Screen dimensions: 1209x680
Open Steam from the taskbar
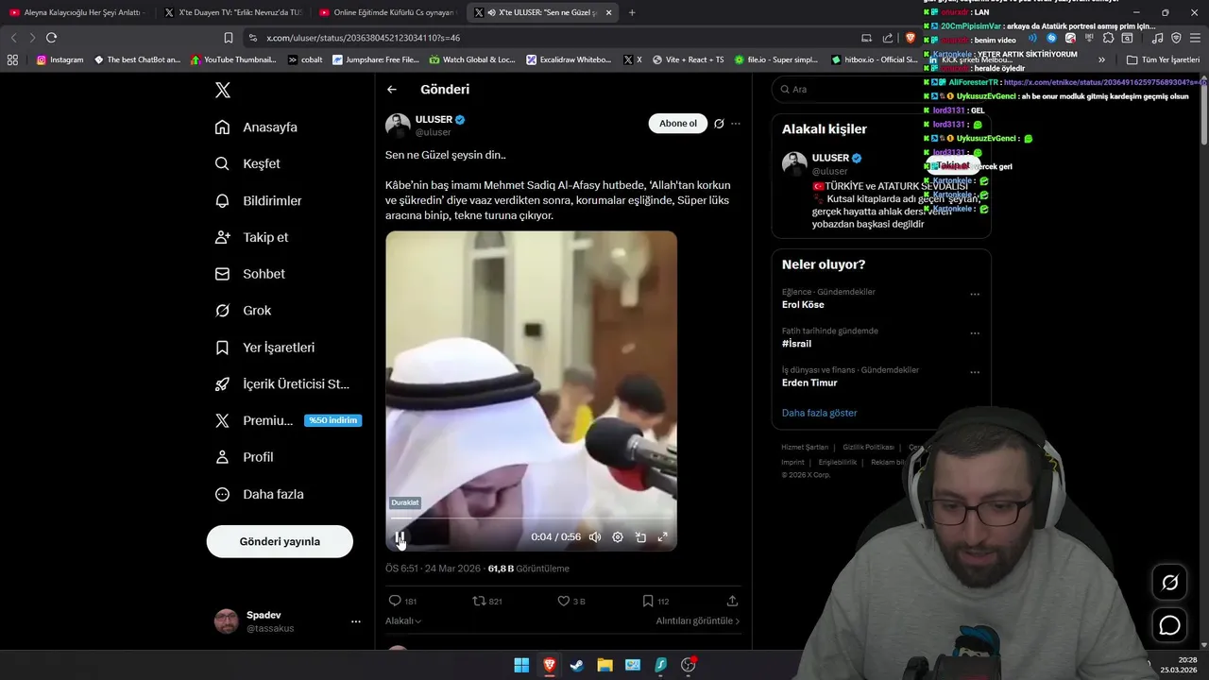(577, 665)
